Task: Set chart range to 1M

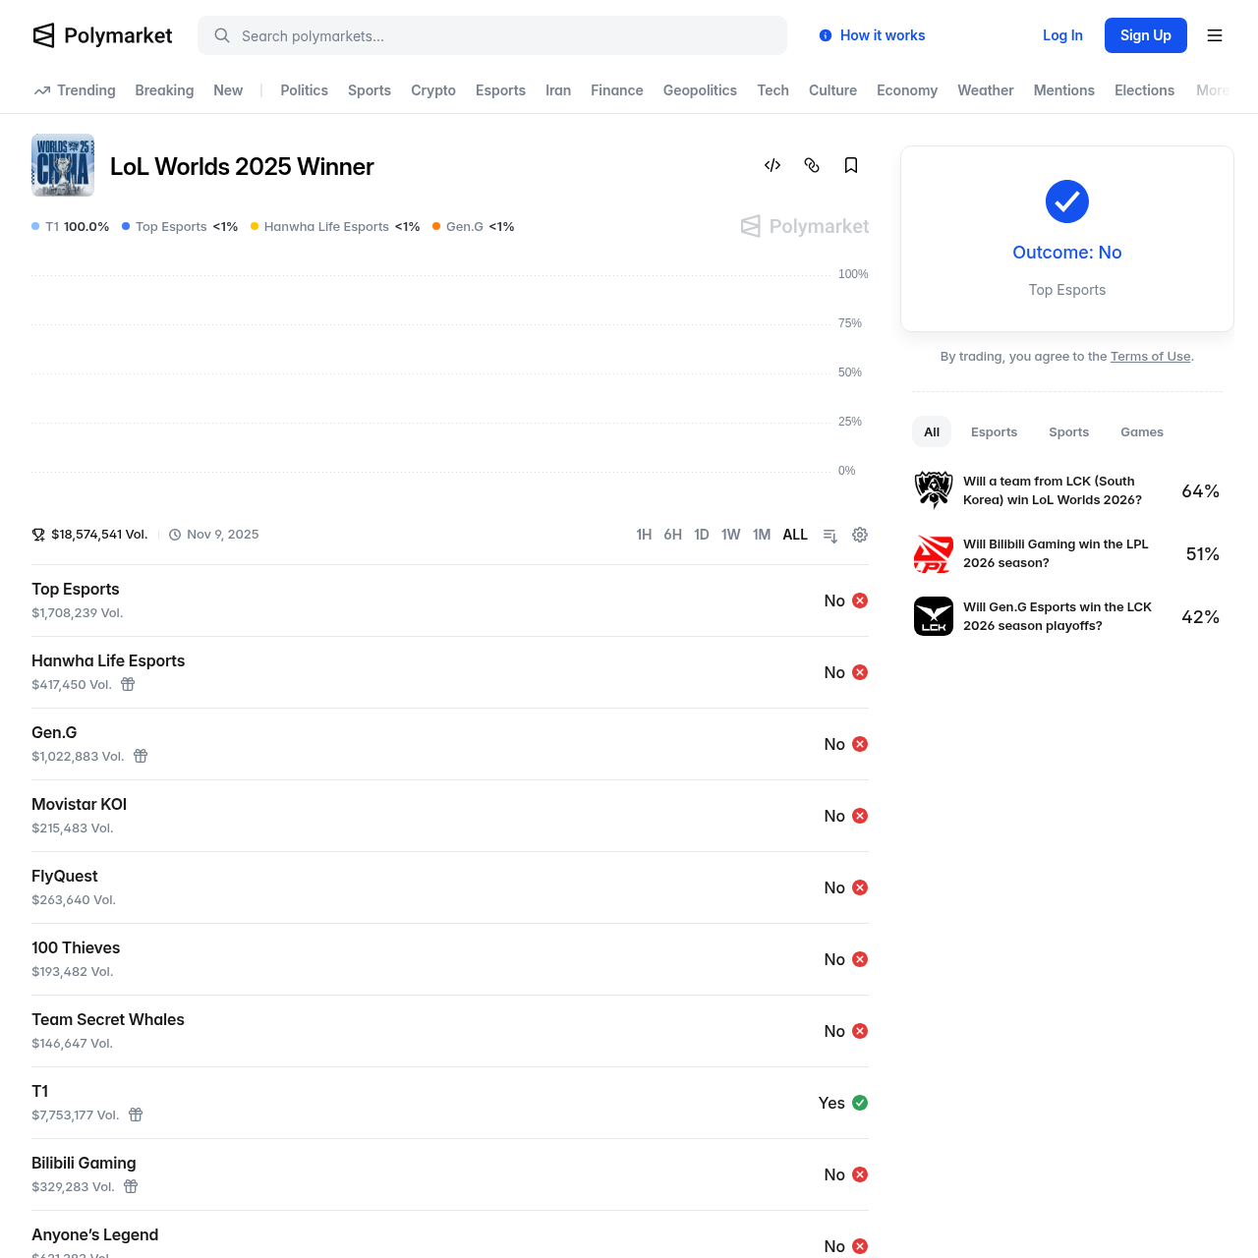Action: click(762, 535)
